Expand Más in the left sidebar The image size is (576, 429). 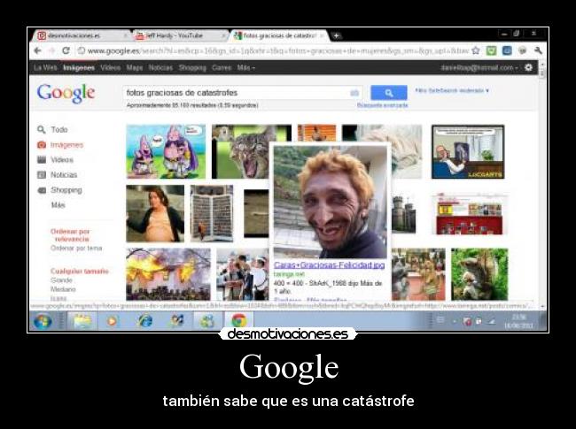(x=58, y=205)
